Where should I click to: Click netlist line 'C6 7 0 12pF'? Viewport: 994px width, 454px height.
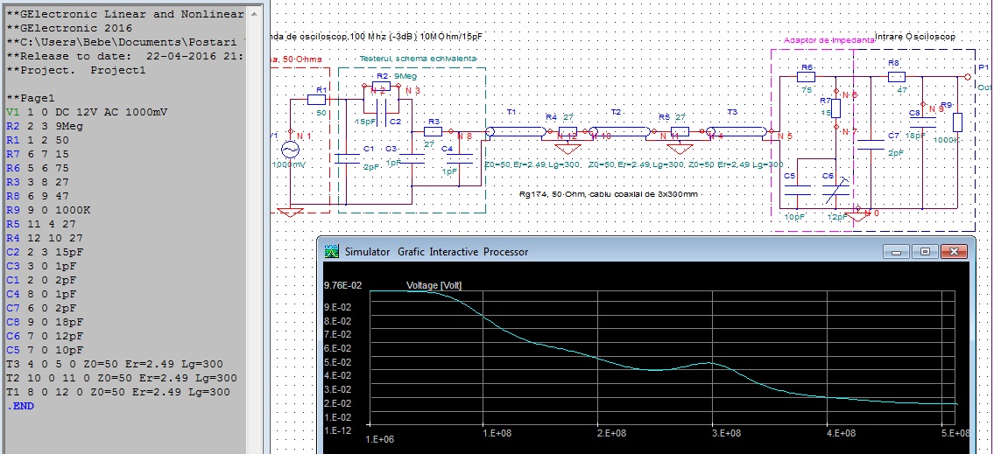[x=45, y=336]
